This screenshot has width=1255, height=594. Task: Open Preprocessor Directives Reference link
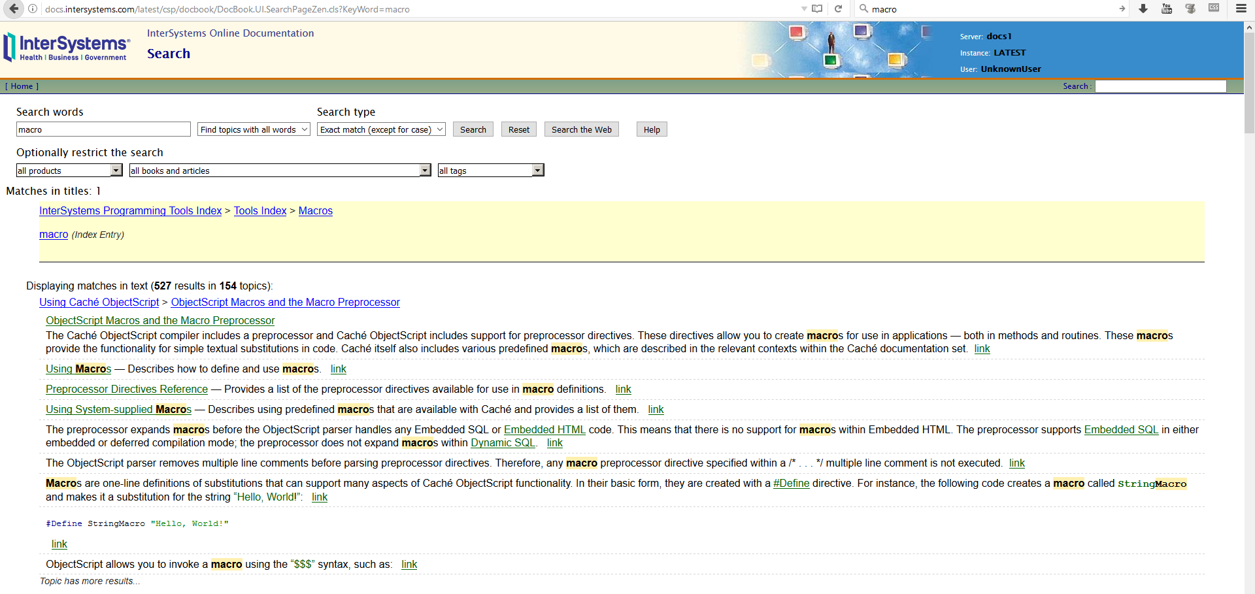pos(127,389)
